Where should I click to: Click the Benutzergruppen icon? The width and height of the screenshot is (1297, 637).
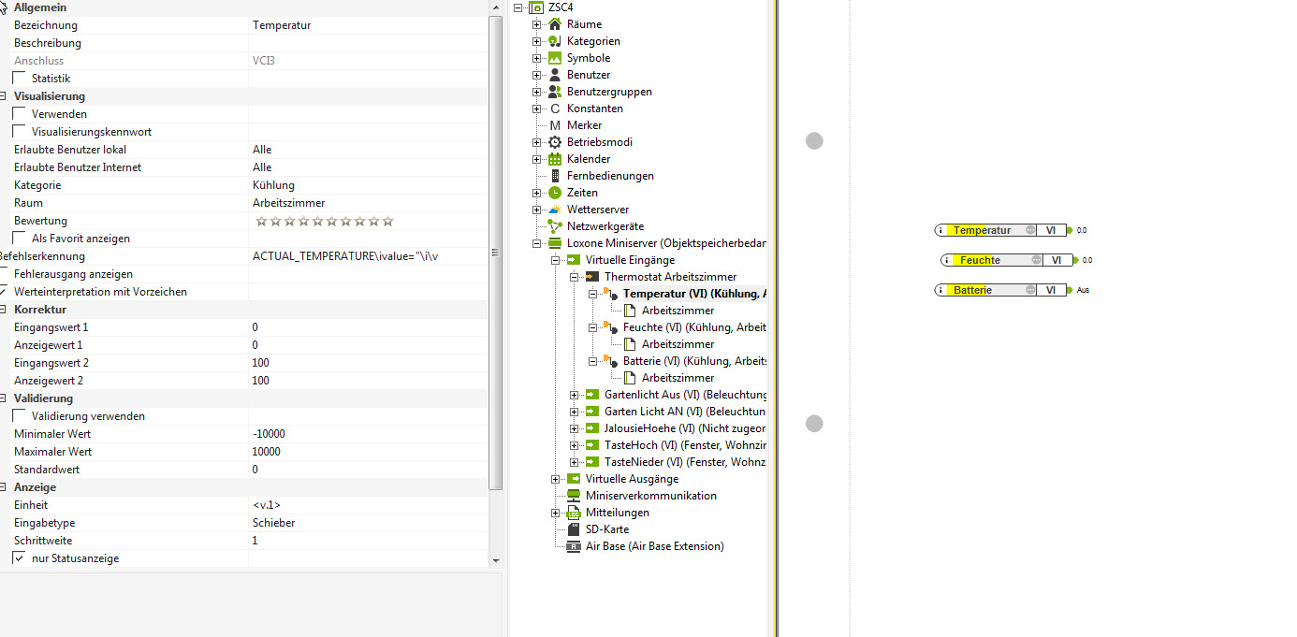pyautogui.click(x=555, y=92)
